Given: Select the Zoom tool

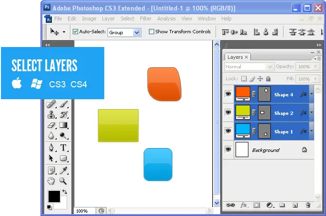Looking at the screenshot, I should click(x=64, y=181).
